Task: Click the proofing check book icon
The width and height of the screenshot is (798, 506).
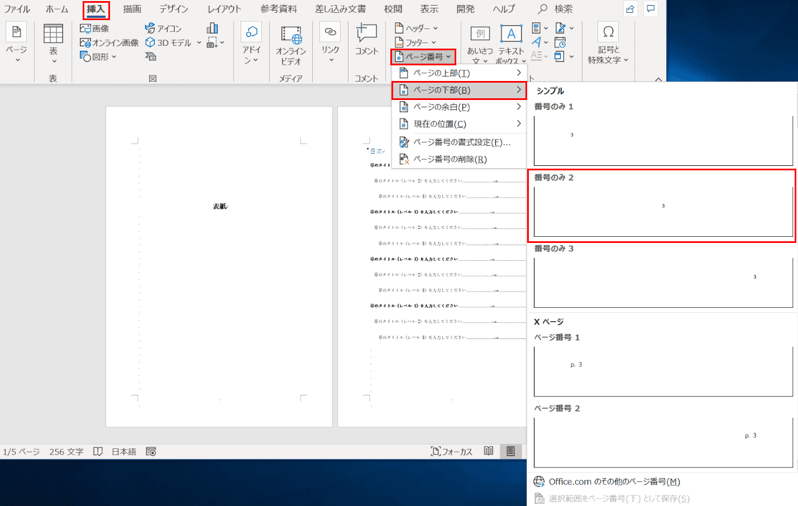Action: (98, 451)
